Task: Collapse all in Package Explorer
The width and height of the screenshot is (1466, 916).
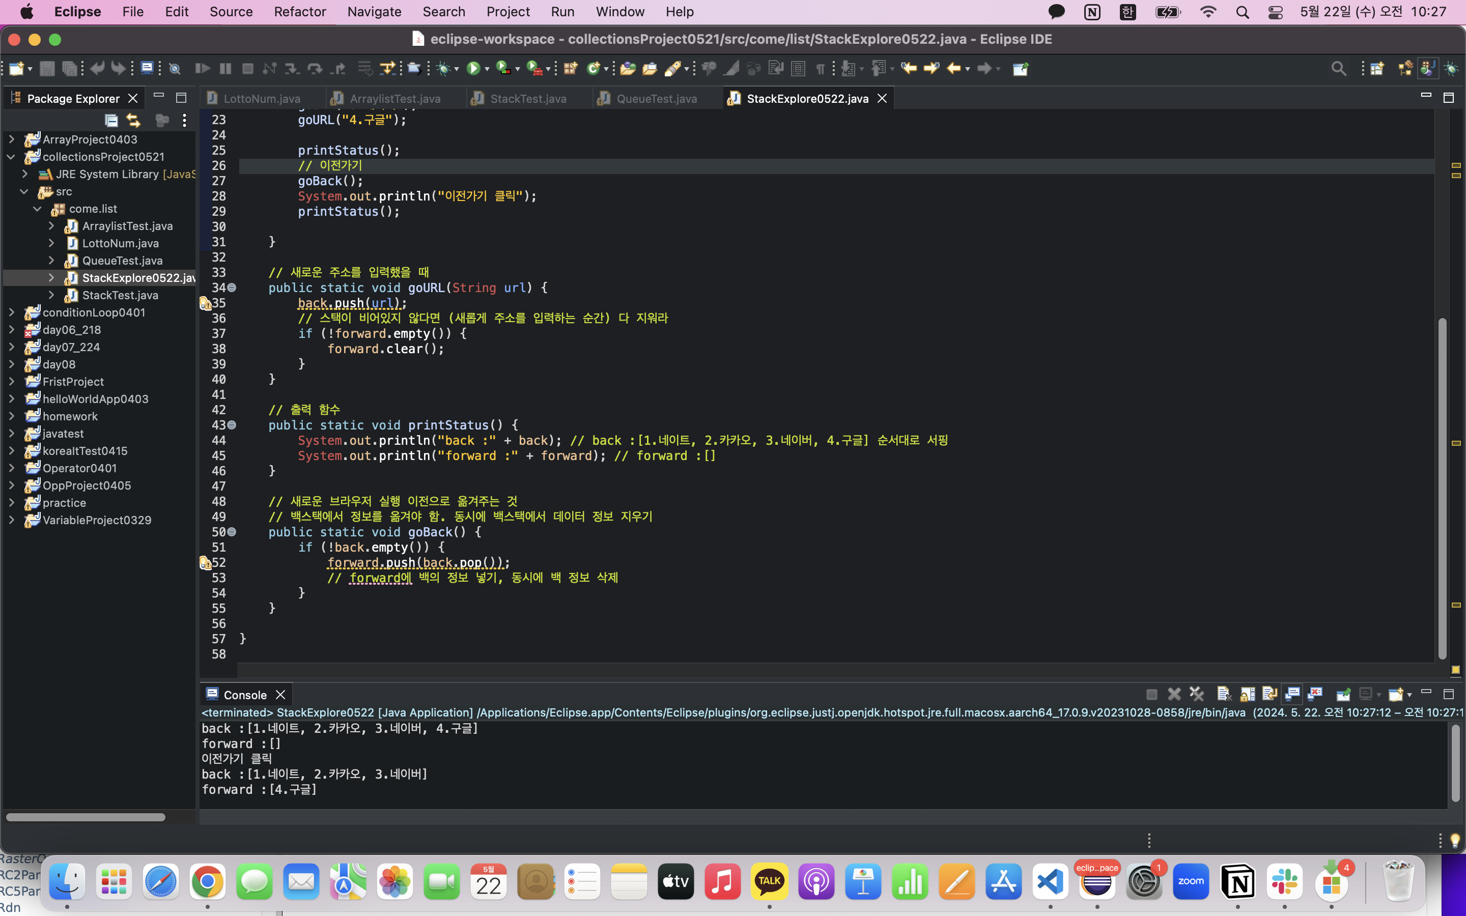Action: 111,120
